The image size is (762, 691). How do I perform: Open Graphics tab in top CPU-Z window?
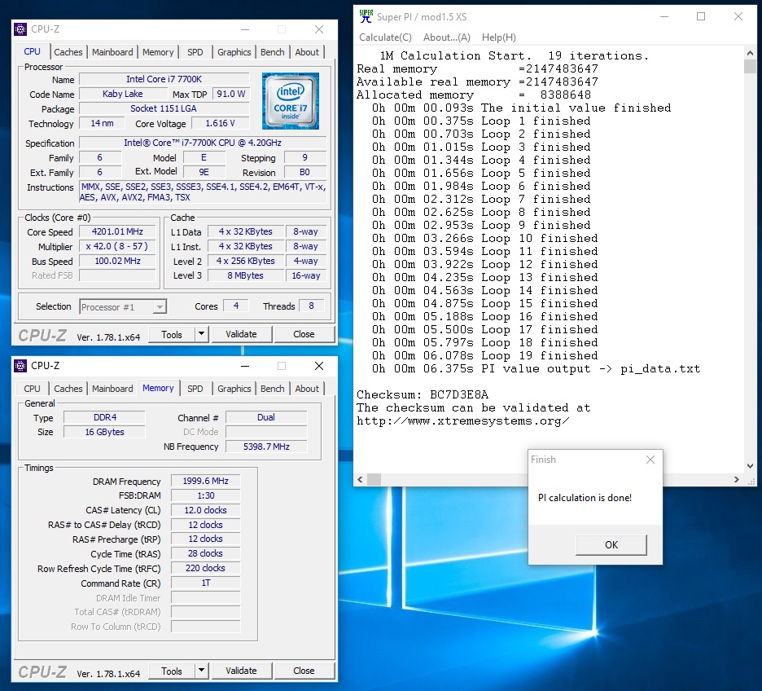click(x=234, y=52)
